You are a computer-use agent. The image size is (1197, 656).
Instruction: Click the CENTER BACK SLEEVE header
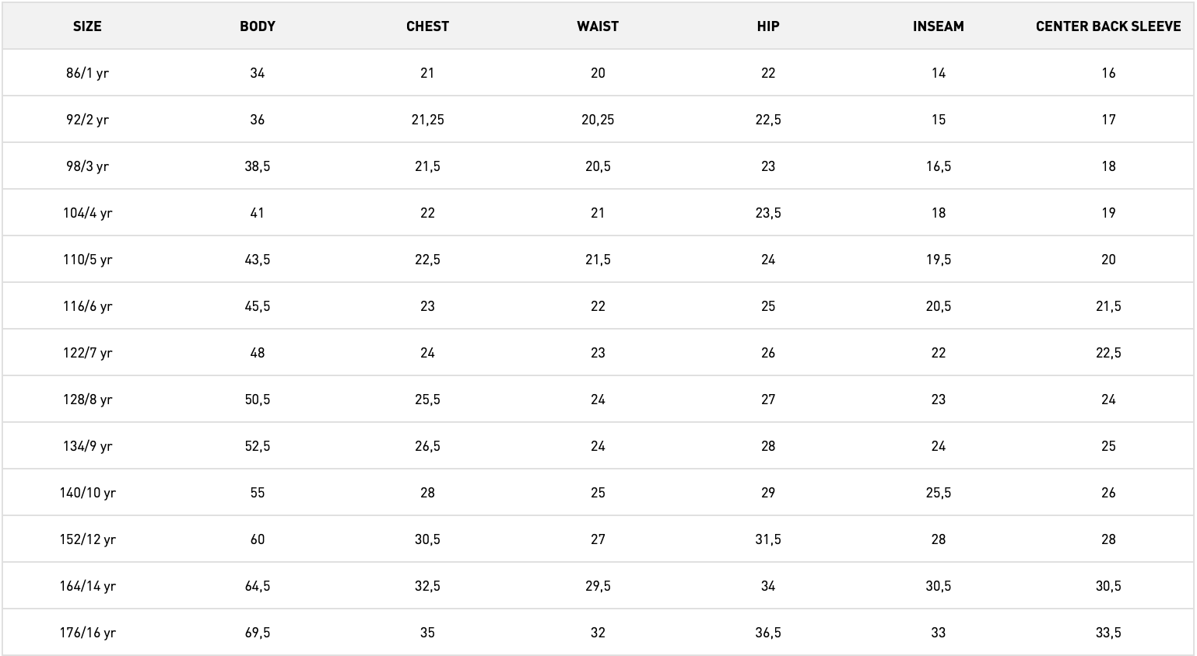(1108, 26)
